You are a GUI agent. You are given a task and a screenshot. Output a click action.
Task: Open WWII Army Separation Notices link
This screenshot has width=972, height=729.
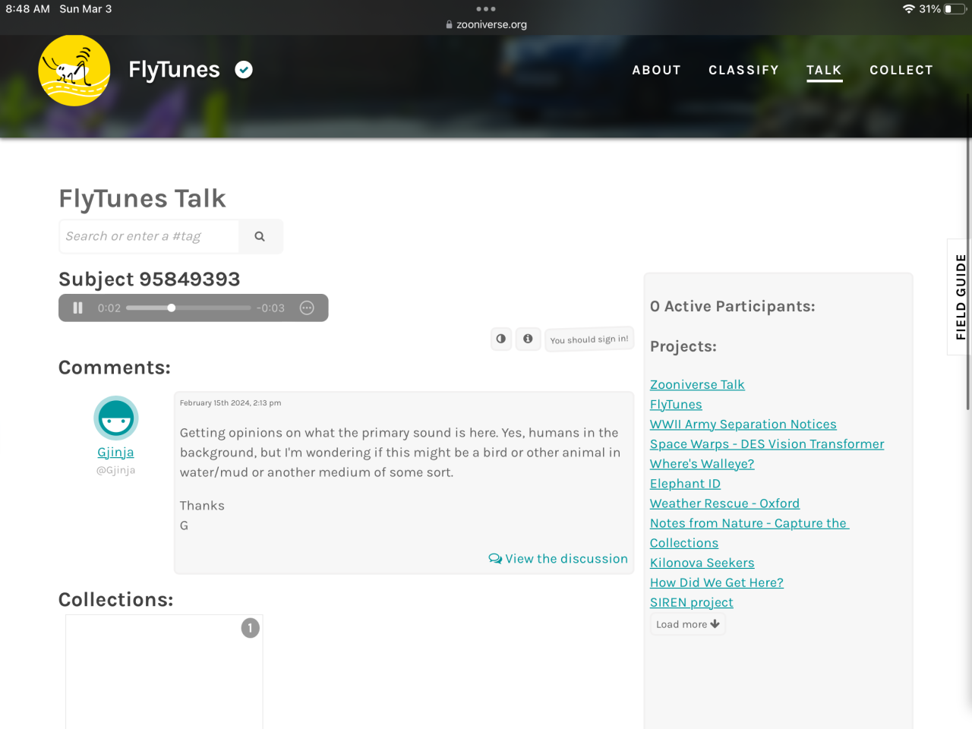(743, 424)
